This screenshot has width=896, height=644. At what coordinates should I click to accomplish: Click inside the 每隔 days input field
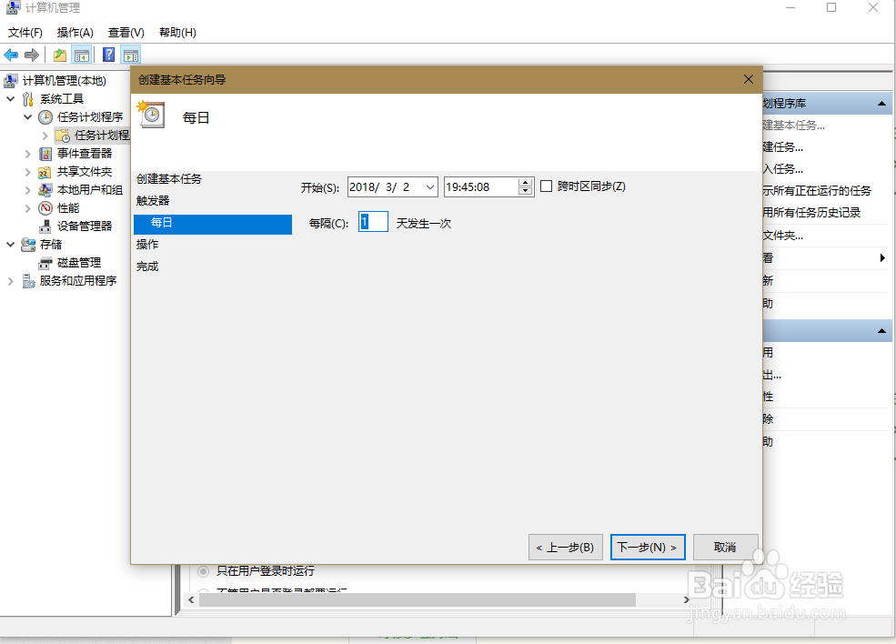coord(373,221)
